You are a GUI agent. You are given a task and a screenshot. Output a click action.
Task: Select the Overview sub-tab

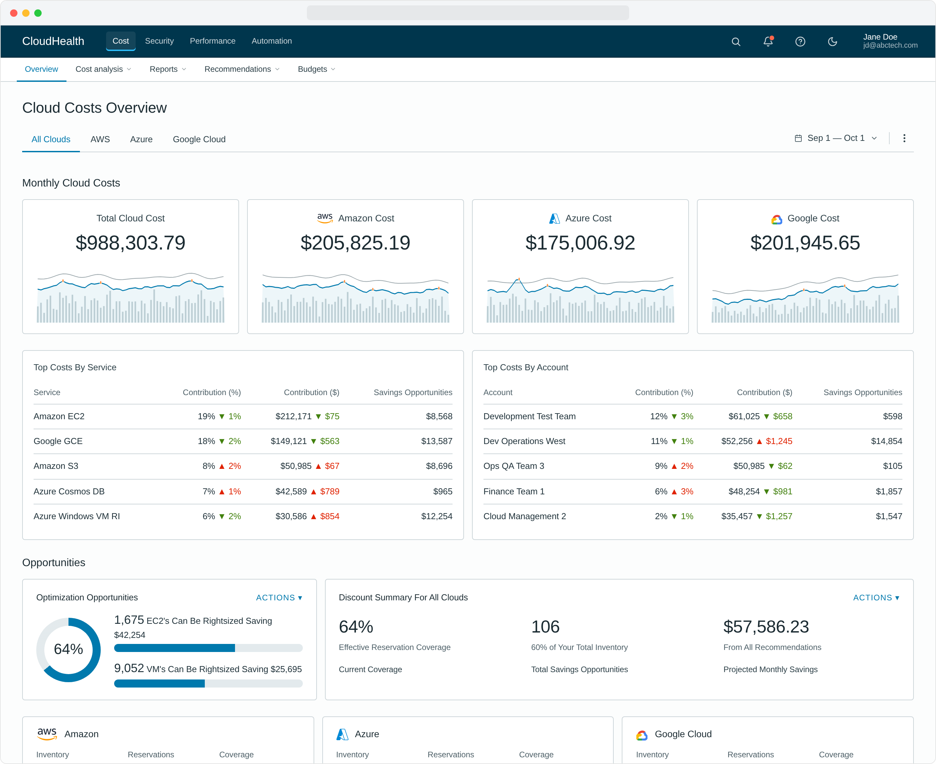pos(41,69)
